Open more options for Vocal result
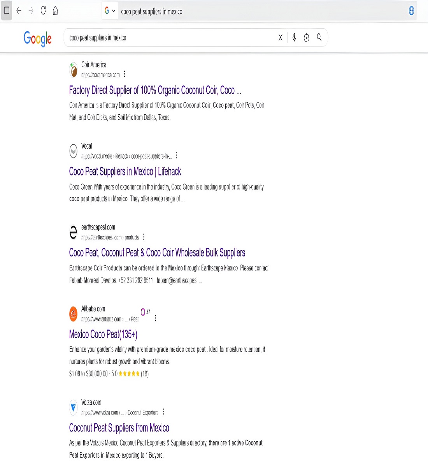428x467 pixels. click(x=177, y=155)
